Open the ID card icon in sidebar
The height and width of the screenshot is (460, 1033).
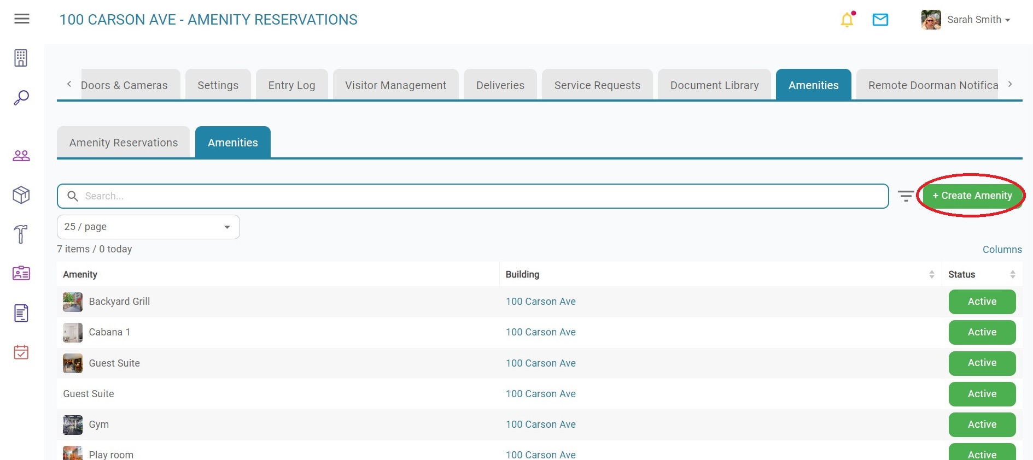pyautogui.click(x=21, y=273)
